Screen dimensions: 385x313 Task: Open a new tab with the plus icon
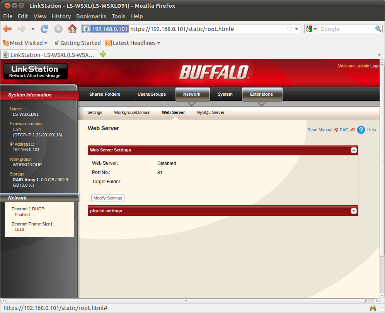(x=103, y=54)
